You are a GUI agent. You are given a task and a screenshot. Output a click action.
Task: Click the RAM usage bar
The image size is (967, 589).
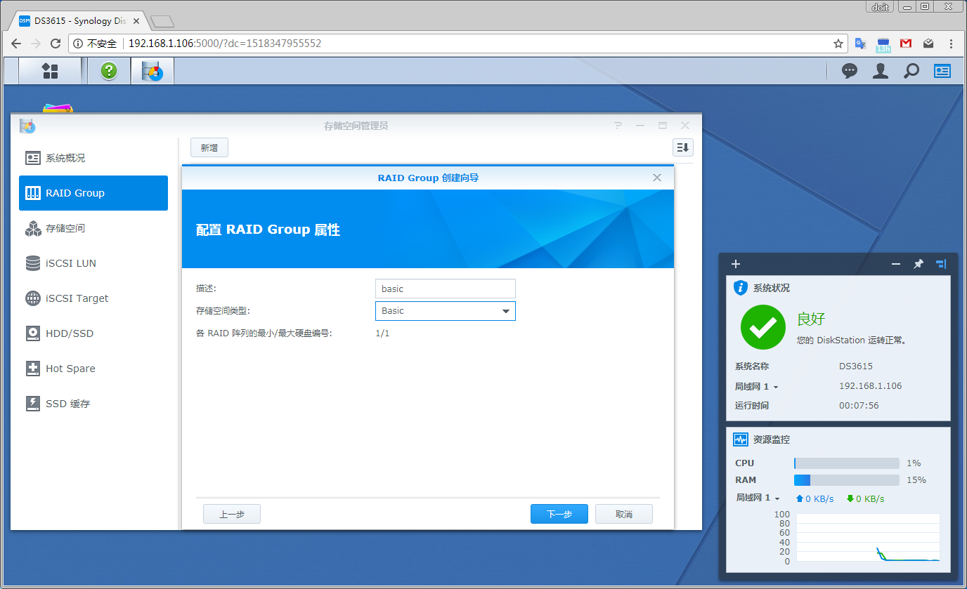click(x=847, y=480)
